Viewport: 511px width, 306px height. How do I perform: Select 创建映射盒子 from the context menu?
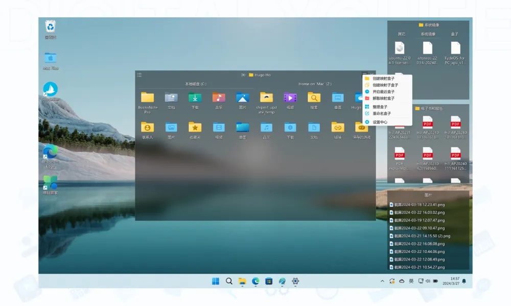(383, 79)
